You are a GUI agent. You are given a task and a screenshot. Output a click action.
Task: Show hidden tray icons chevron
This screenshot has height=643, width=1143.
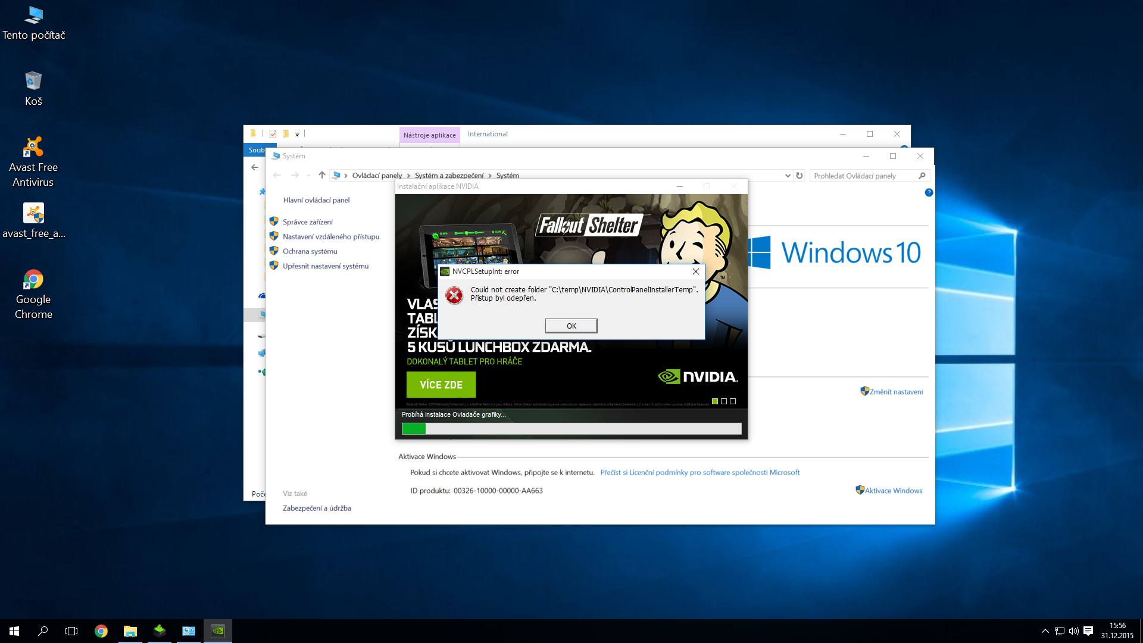(1045, 631)
